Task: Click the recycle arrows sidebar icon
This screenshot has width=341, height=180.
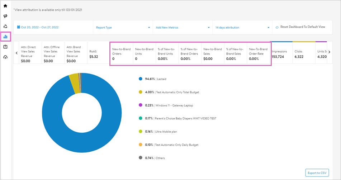Action: click(x=5, y=26)
